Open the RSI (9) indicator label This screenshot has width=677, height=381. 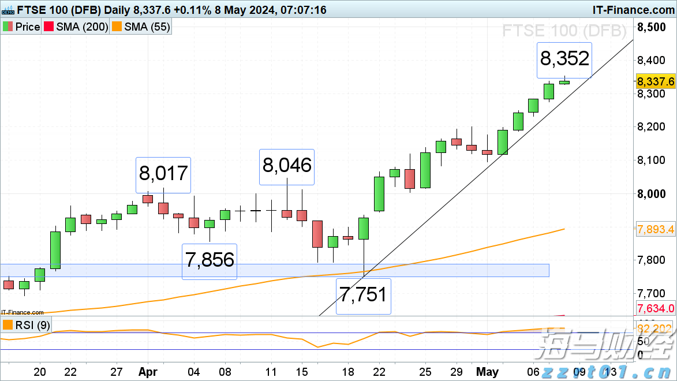(32, 326)
